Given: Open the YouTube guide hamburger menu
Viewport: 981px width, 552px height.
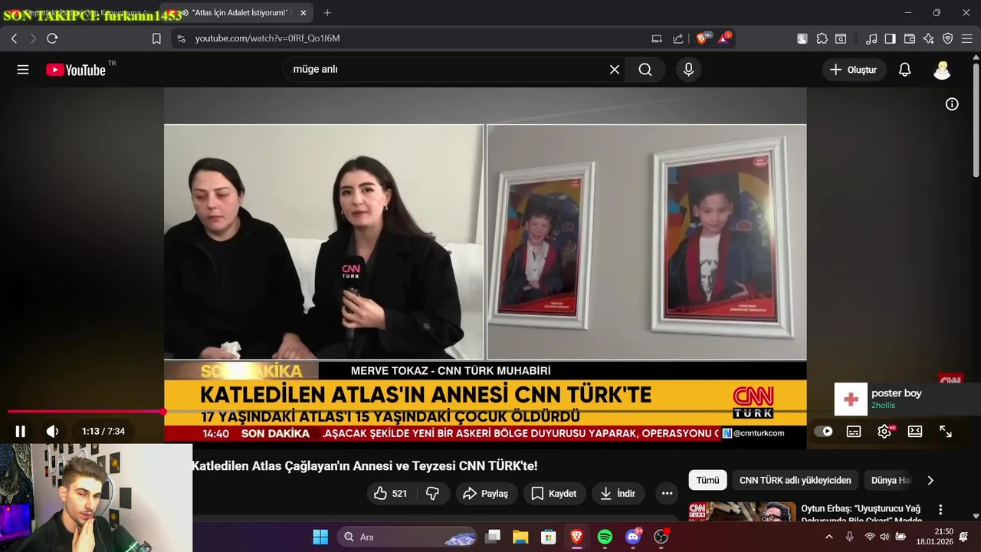Looking at the screenshot, I should [x=23, y=70].
